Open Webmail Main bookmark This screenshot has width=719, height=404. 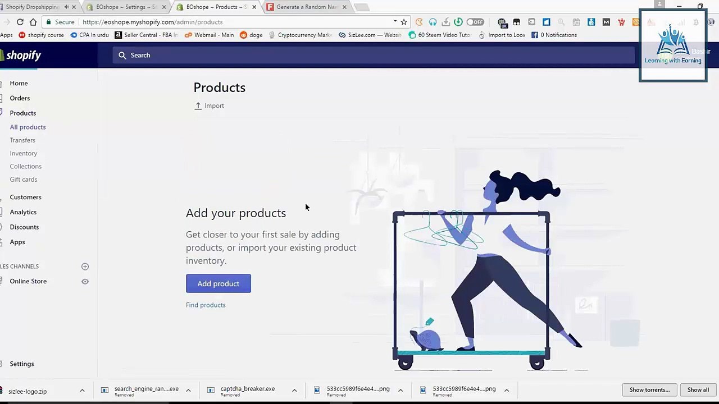(x=209, y=35)
